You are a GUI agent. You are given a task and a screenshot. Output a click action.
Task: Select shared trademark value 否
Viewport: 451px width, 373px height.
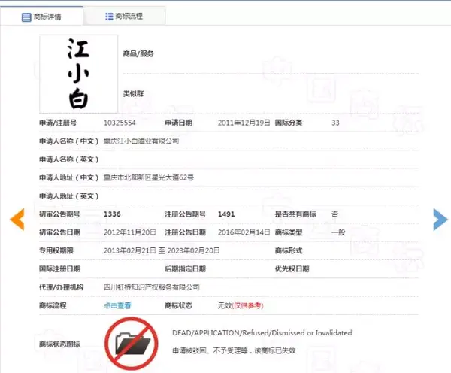(334, 214)
